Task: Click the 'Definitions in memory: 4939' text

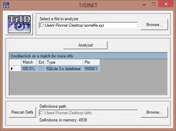Action: pos(63,120)
